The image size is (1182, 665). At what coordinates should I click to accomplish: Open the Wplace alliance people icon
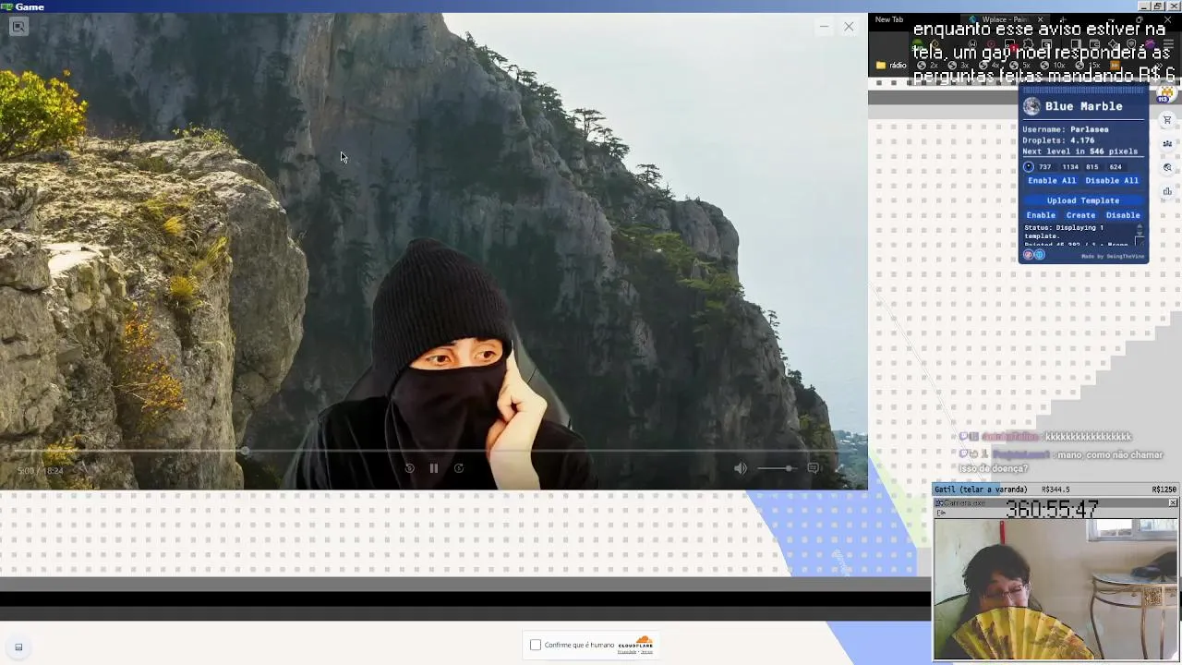coord(1167,144)
